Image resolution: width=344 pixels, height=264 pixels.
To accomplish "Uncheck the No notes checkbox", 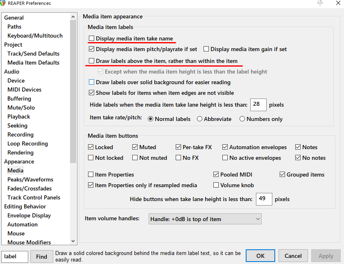I will click(298, 158).
